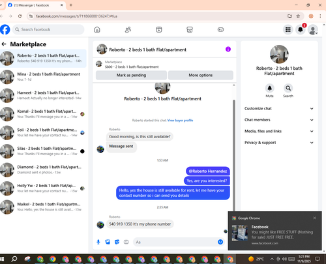This screenshot has height=264, width=326.
Task: Attach a file with the photo icon
Action: tap(108, 242)
